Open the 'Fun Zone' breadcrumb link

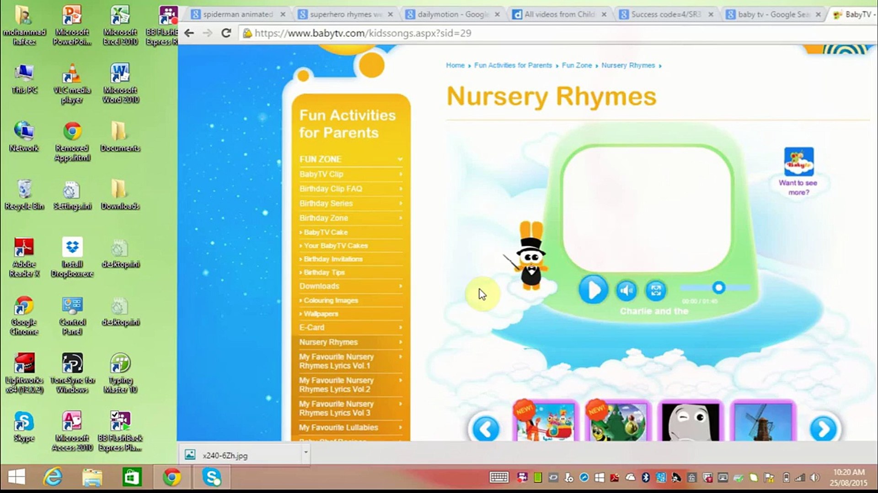pyautogui.click(x=577, y=65)
